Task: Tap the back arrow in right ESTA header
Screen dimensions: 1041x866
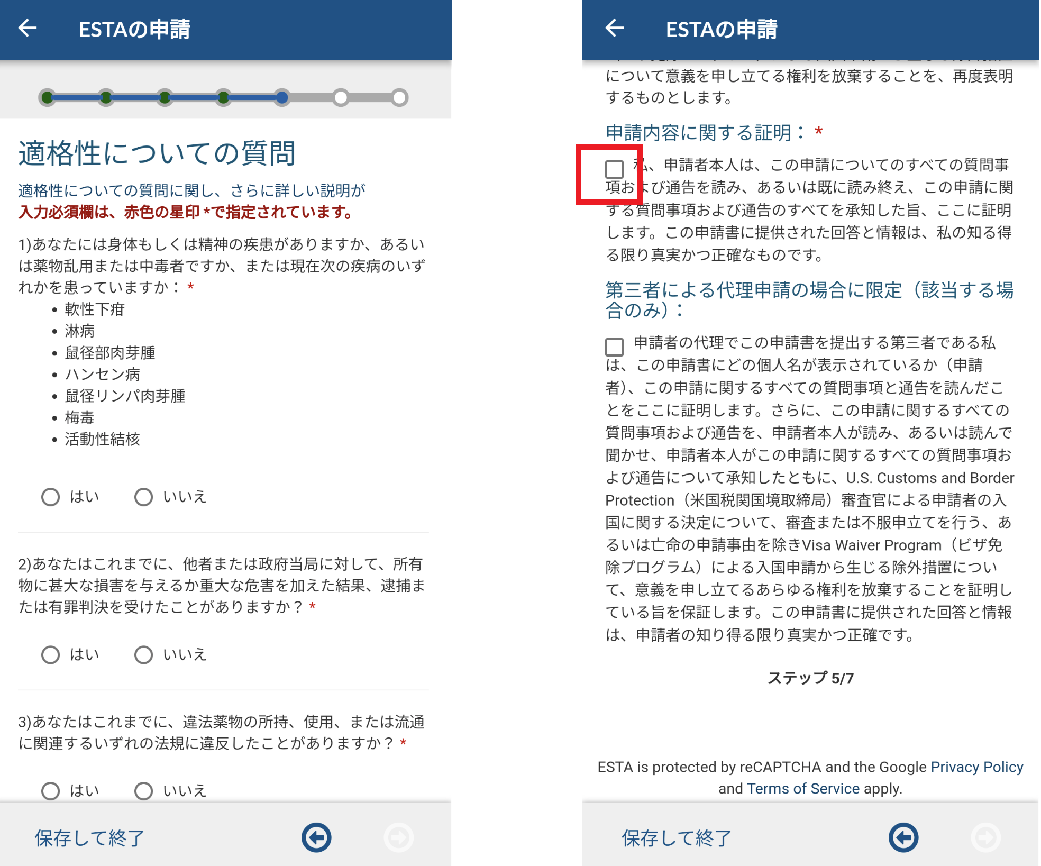Action: 615,28
